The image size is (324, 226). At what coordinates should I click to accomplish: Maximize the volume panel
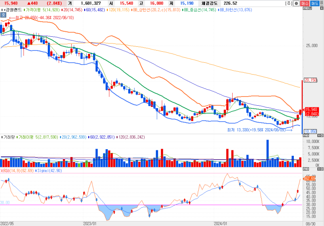pos(319,135)
